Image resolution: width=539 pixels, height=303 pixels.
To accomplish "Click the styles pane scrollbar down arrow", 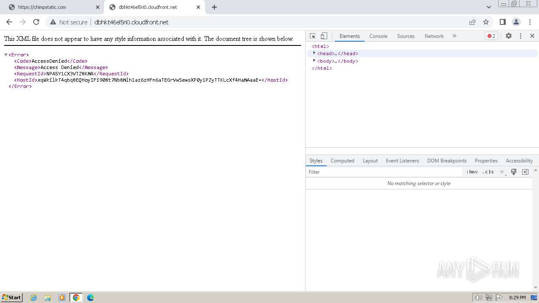I will [536, 287].
